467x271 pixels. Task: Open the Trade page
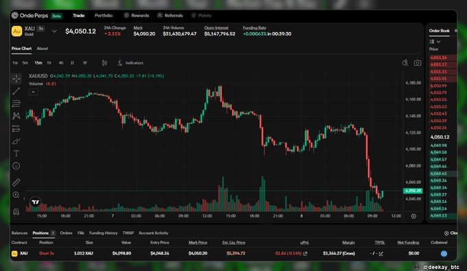pyautogui.click(x=78, y=16)
